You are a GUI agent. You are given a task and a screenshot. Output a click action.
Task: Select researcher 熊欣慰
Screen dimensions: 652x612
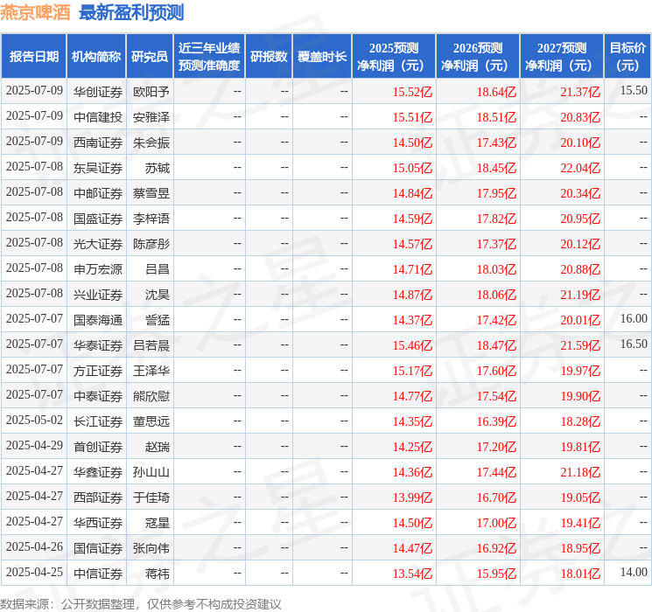151,396
